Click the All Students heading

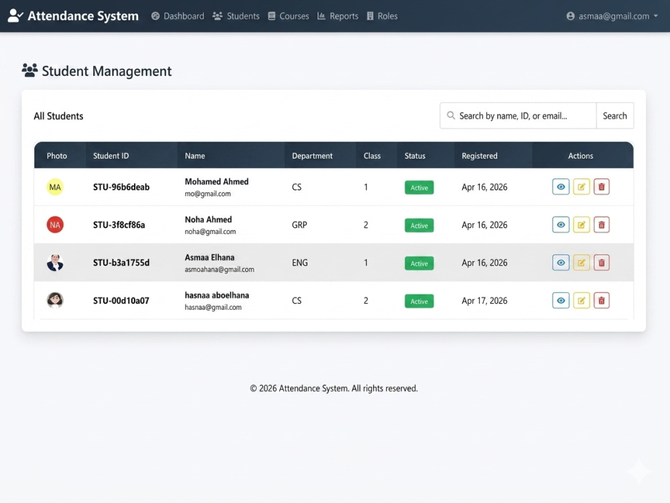coord(58,116)
